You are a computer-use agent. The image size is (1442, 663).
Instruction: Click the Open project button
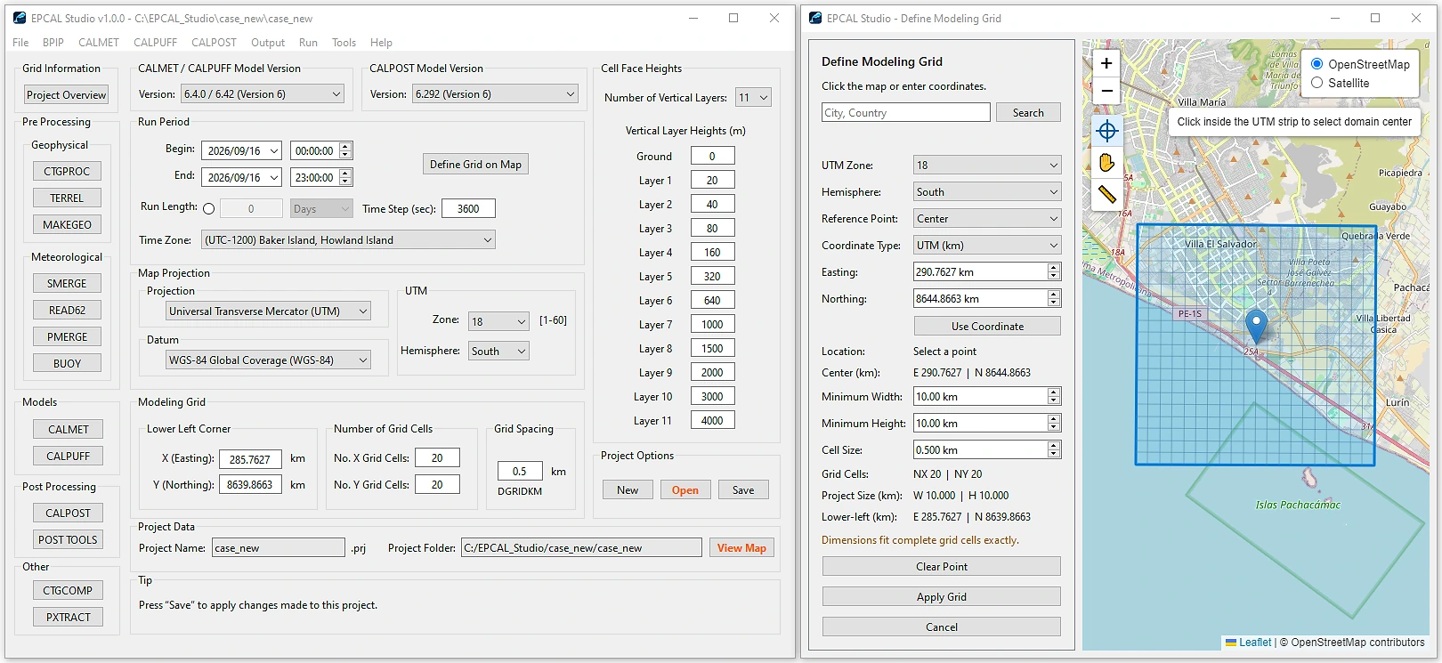pos(685,490)
